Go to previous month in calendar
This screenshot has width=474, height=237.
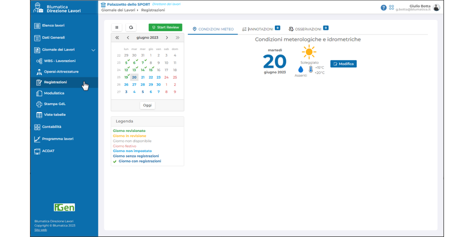[128, 38]
